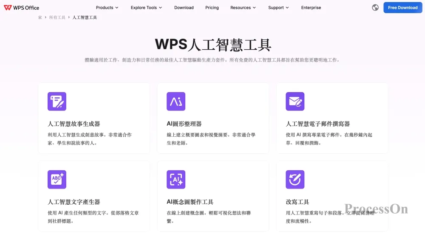
Task: Click the AI story generator icon
Action: coord(57,101)
